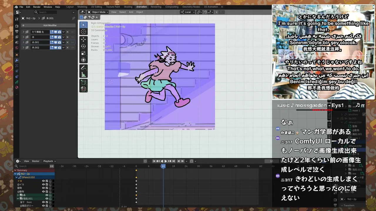Open extra options dropdown for 木 modifier
Screen dimensions: 376x211
point(63,37)
